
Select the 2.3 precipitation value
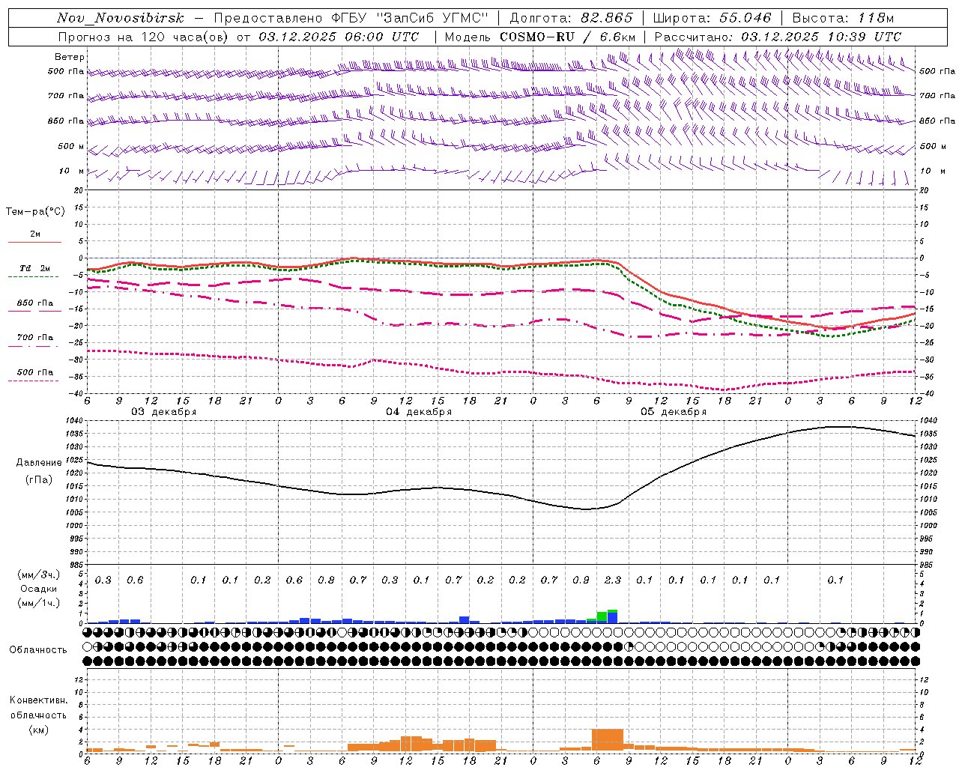(613, 580)
